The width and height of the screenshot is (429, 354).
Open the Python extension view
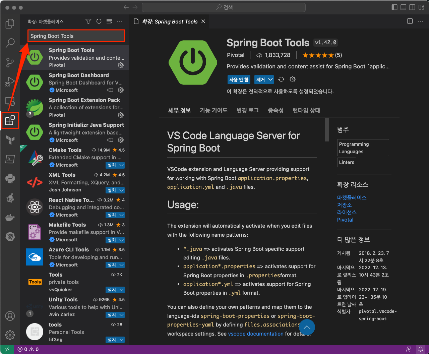tap(10, 179)
